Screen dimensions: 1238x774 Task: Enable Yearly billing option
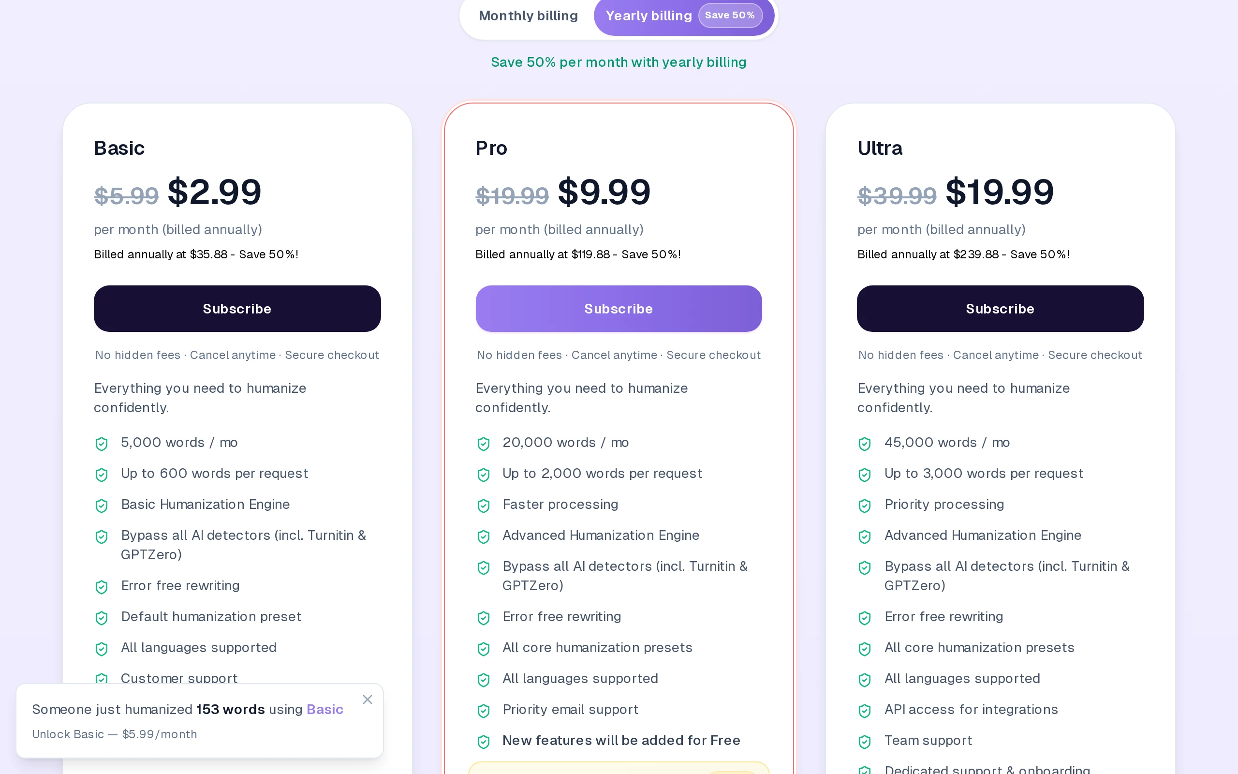[648, 15]
